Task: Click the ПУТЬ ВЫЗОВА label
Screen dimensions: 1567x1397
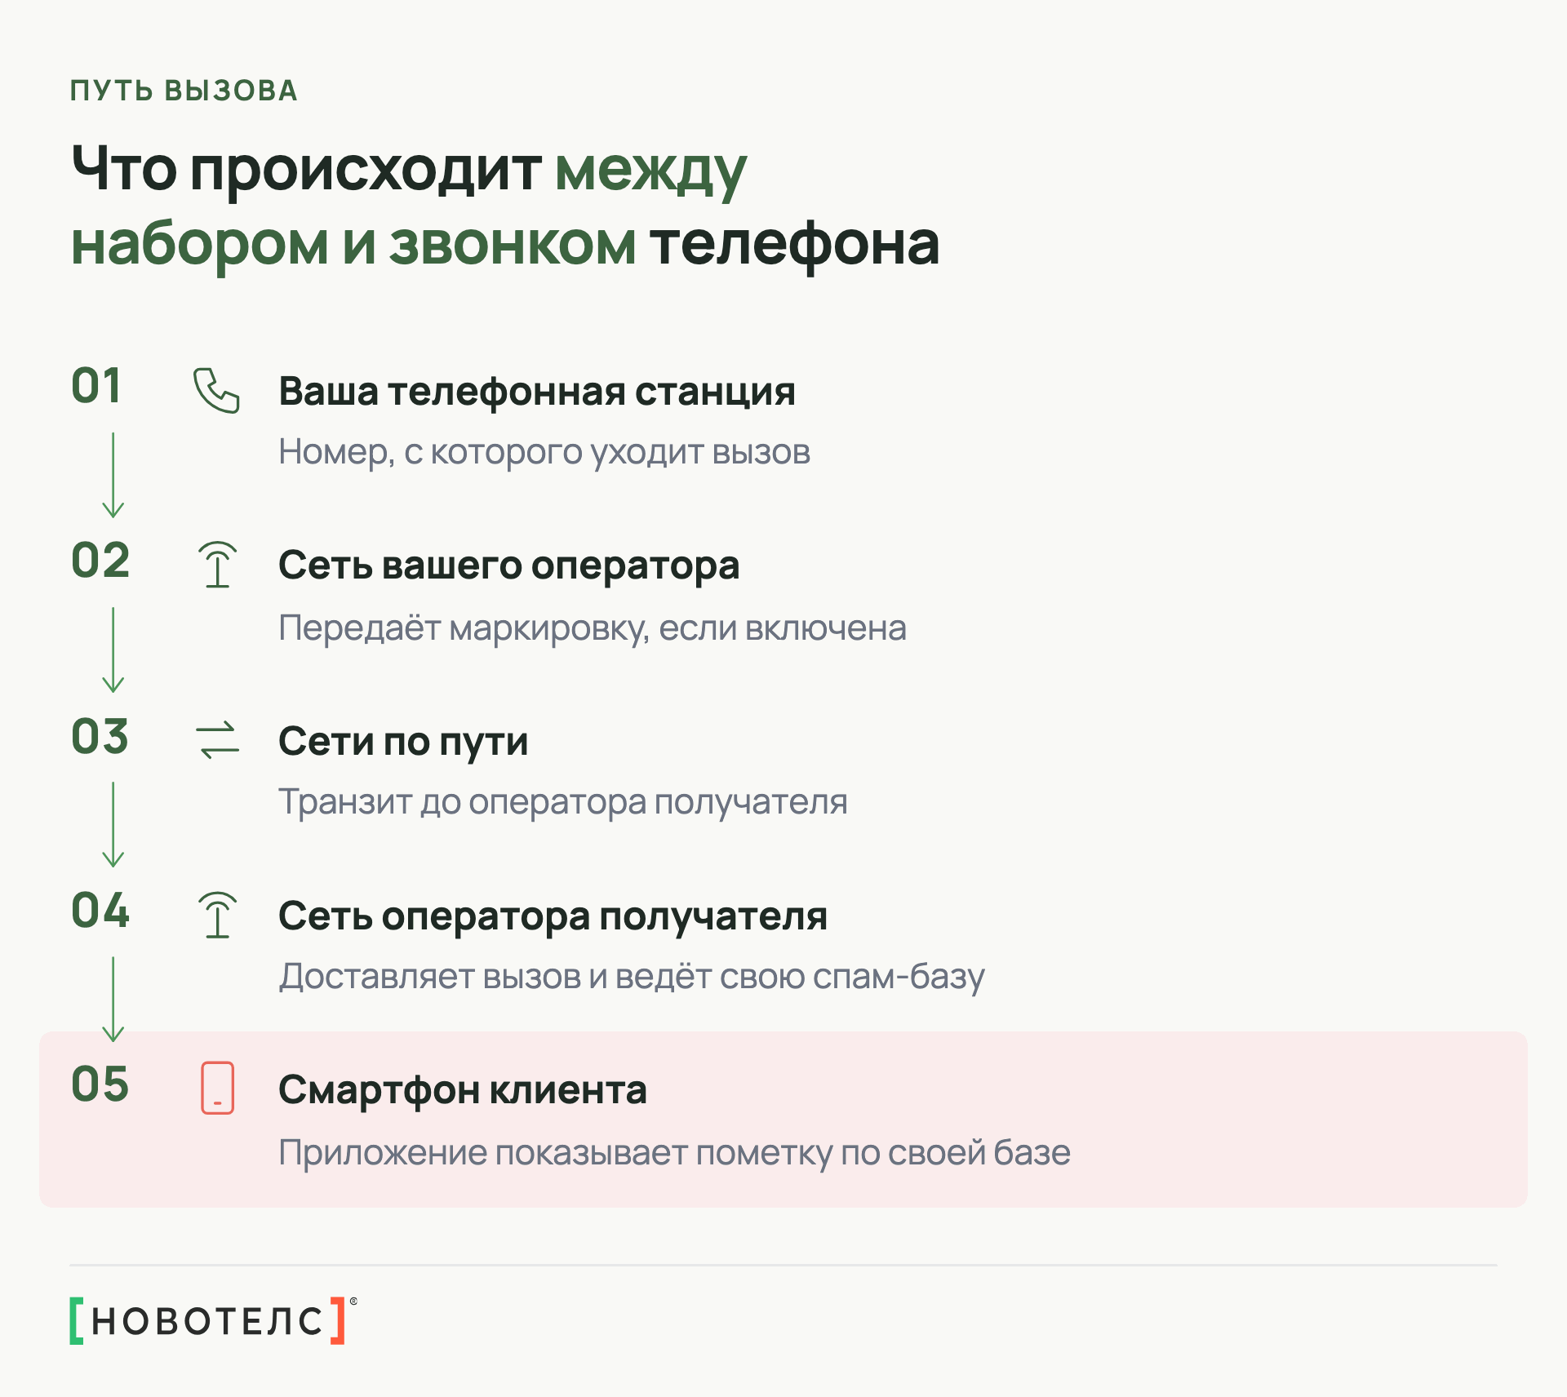Action: coord(184,91)
